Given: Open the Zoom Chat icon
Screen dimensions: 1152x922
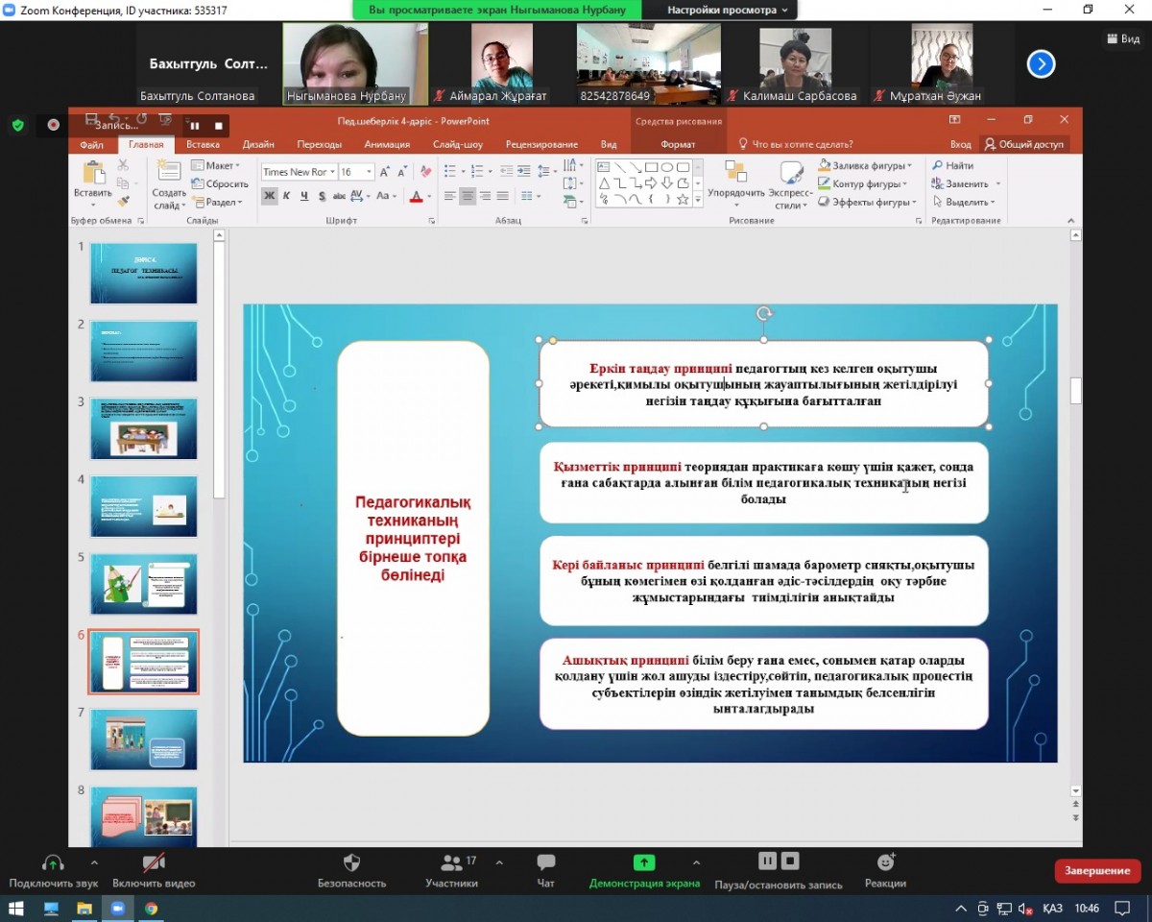Looking at the screenshot, I should tap(546, 862).
